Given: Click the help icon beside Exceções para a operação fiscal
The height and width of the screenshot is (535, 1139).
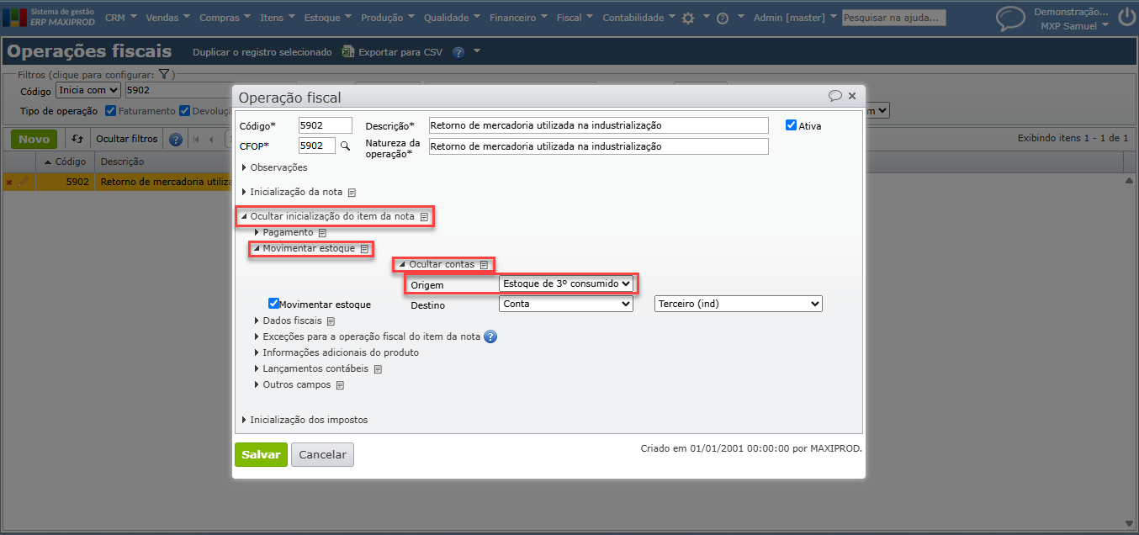Looking at the screenshot, I should point(490,336).
